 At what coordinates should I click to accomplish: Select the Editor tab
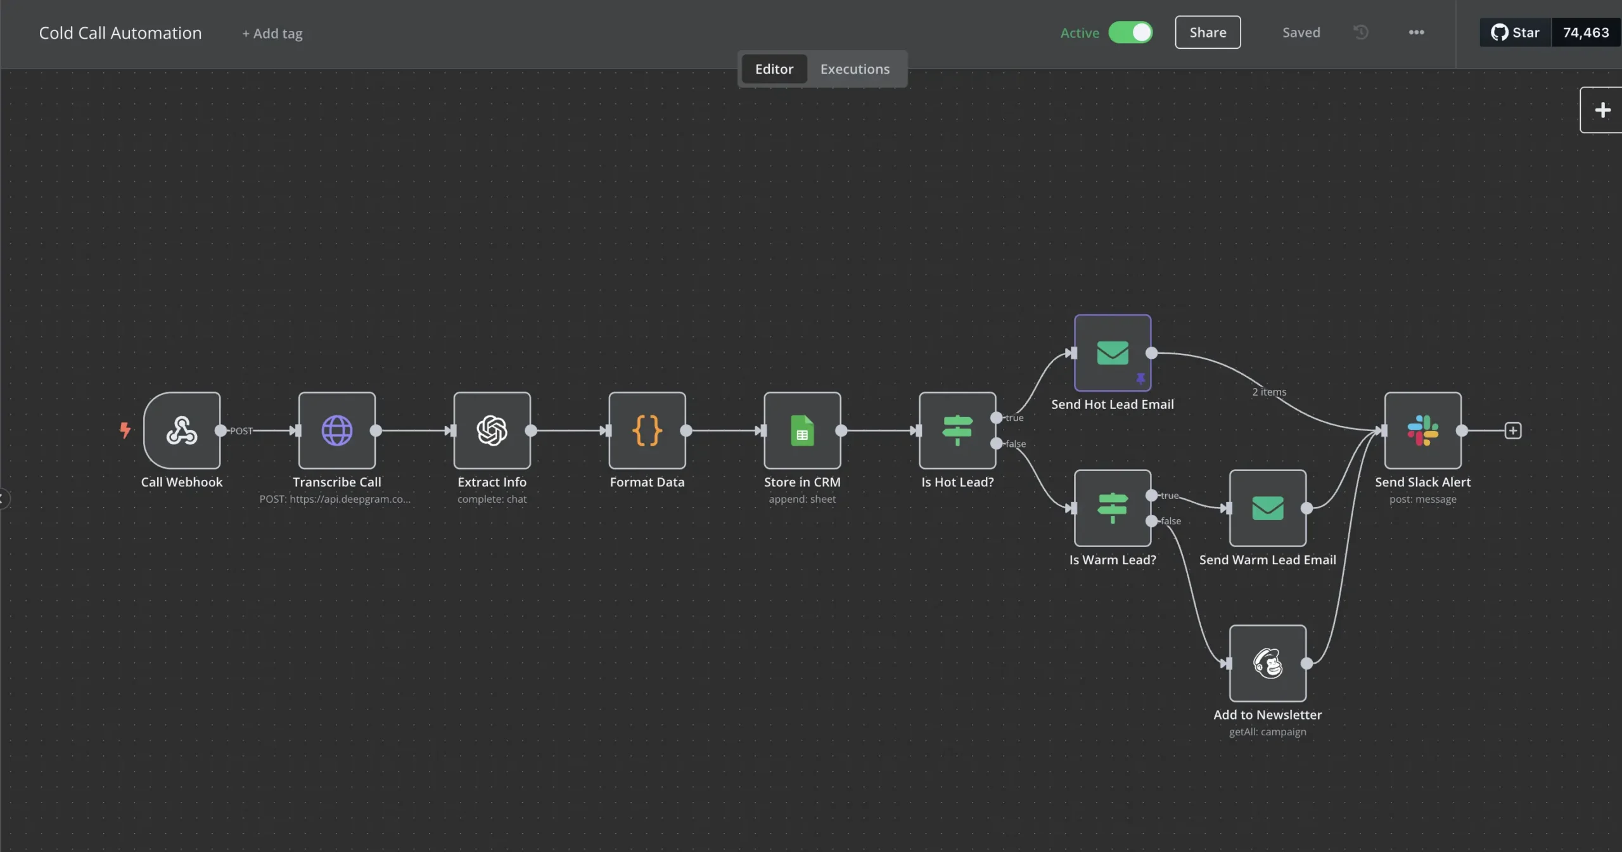tap(774, 69)
